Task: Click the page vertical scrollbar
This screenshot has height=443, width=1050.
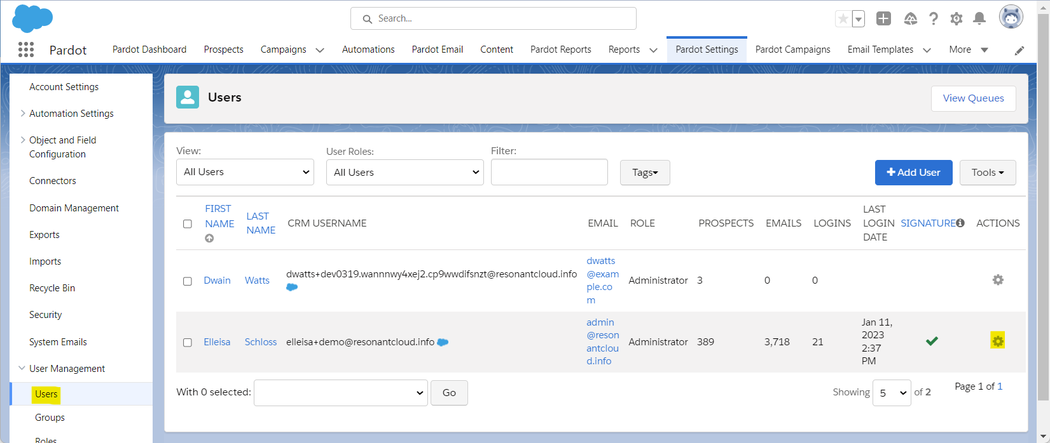Action: click(x=1043, y=206)
